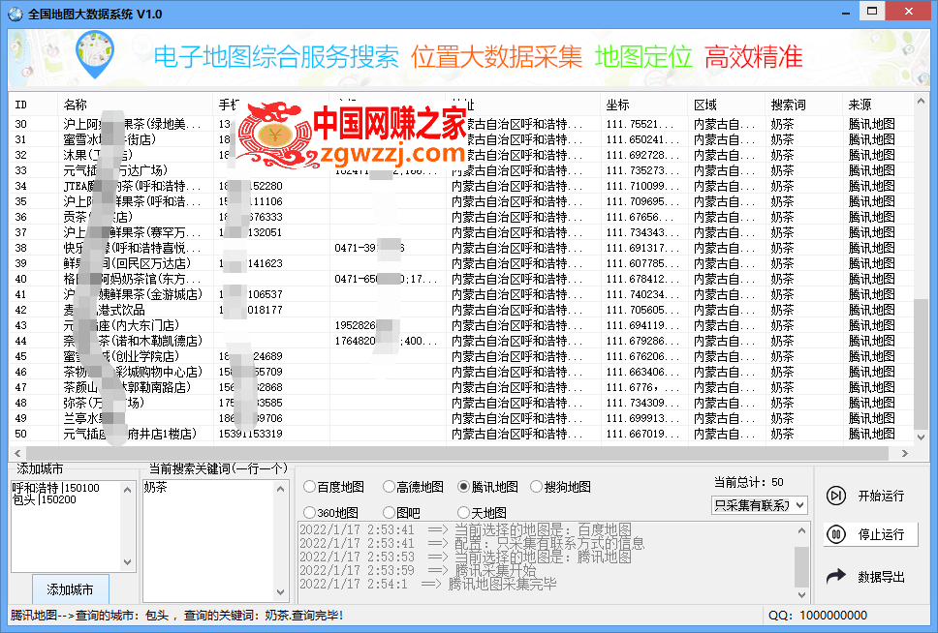
Task: Click the table scroll down arrow
Action: (921, 437)
